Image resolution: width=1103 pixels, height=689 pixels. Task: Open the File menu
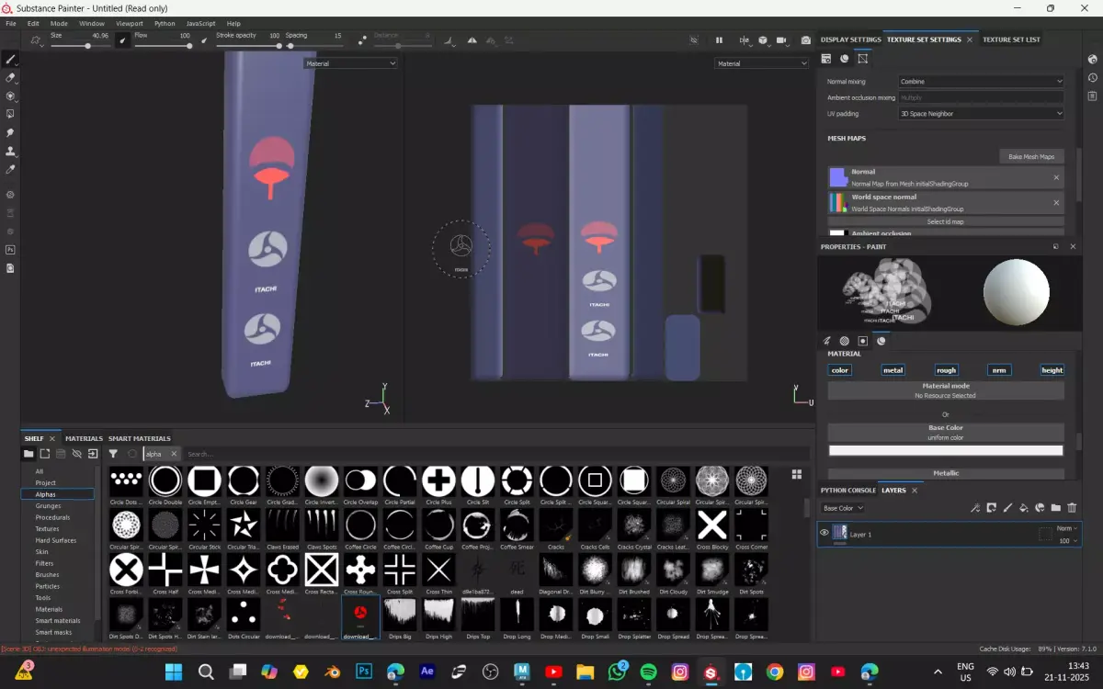[x=11, y=23]
